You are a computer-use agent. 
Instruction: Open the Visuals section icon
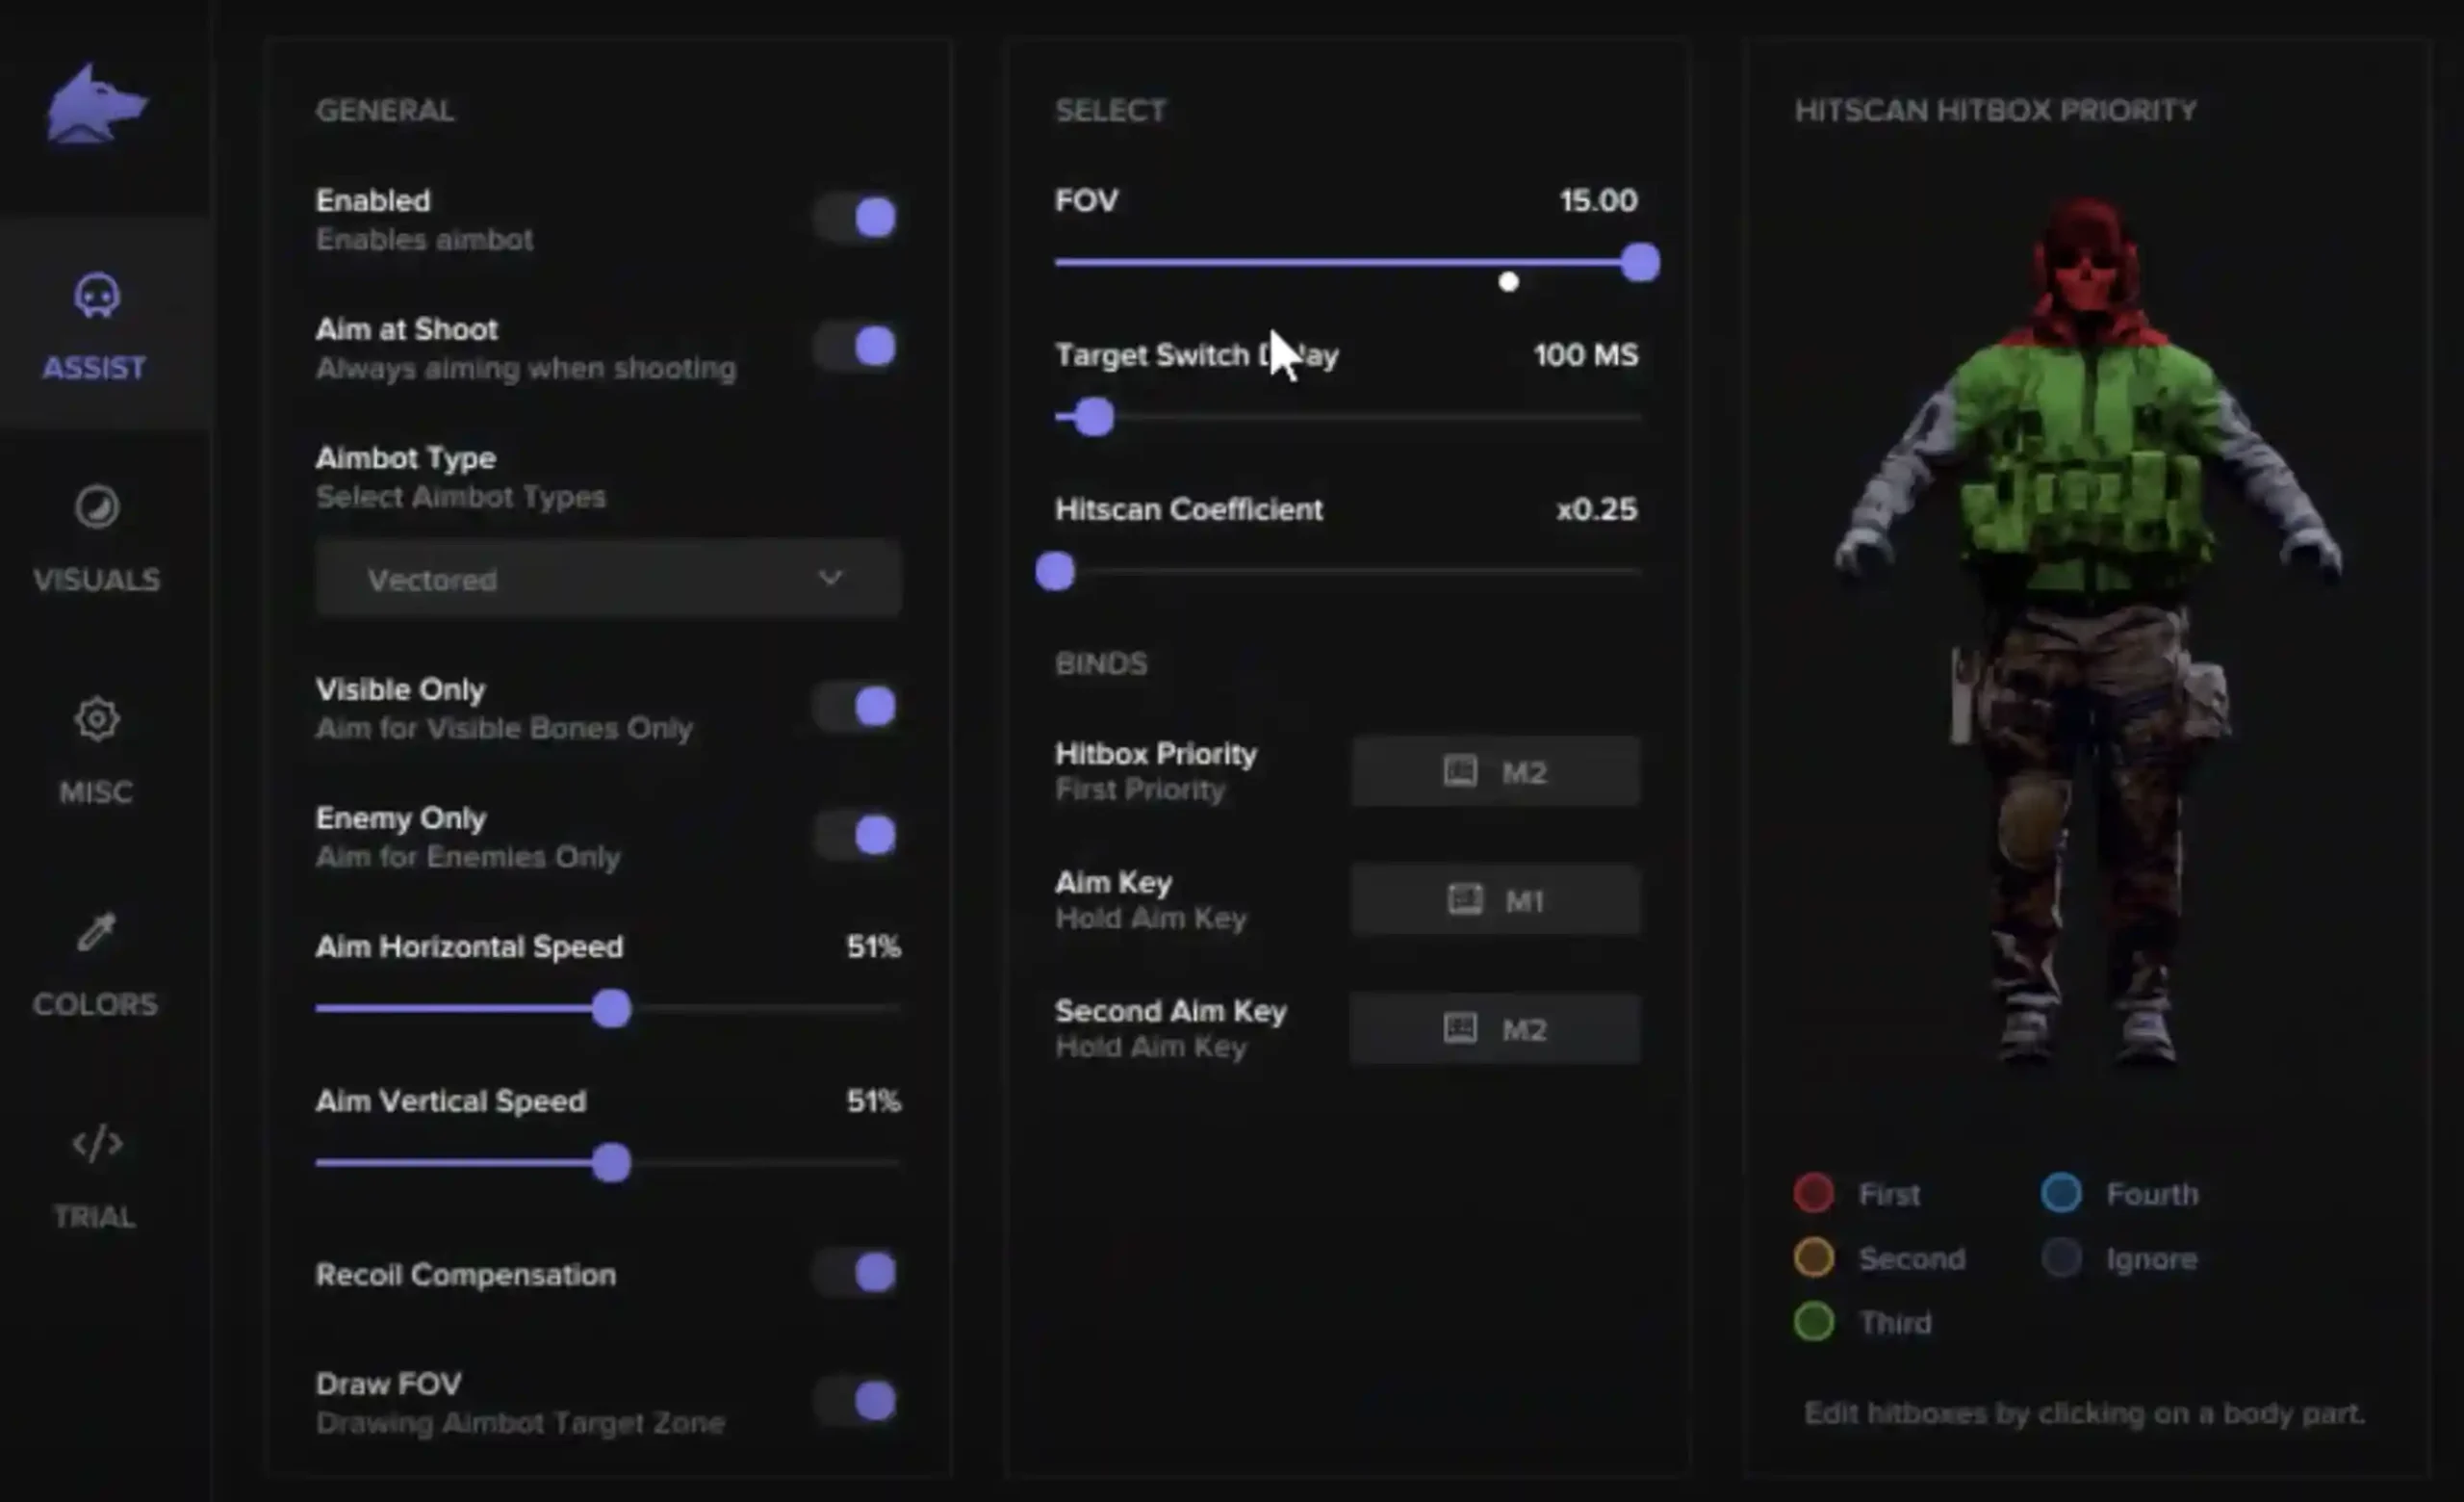tap(97, 508)
